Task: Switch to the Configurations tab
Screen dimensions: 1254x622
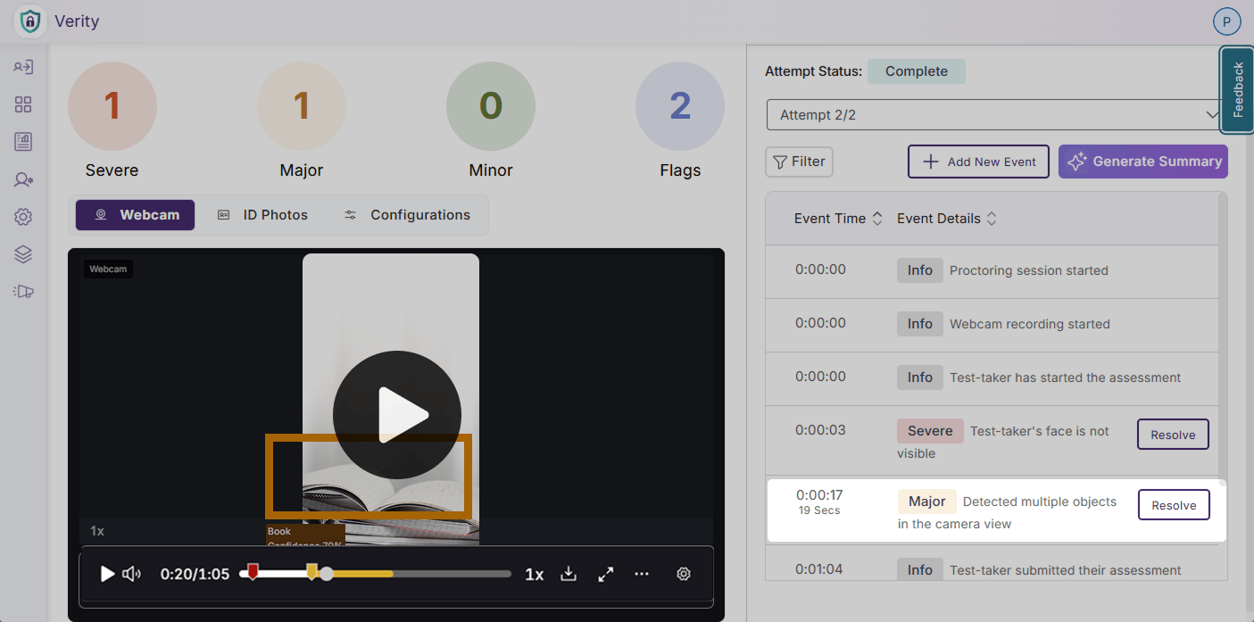Action: pos(407,215)
